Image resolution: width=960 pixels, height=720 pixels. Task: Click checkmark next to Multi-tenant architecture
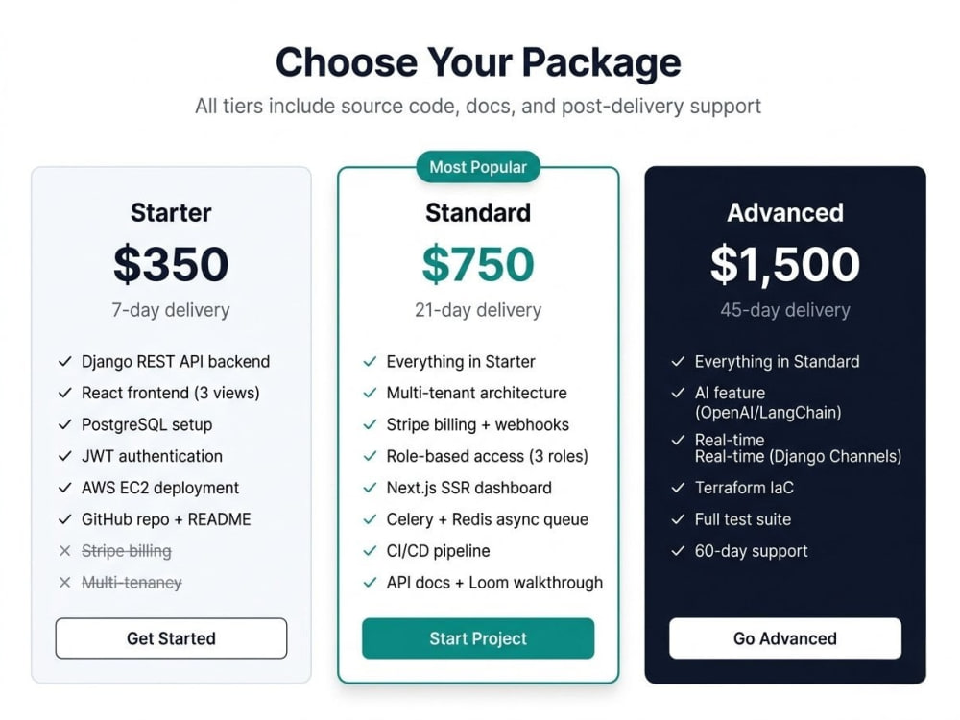[370, 393]
